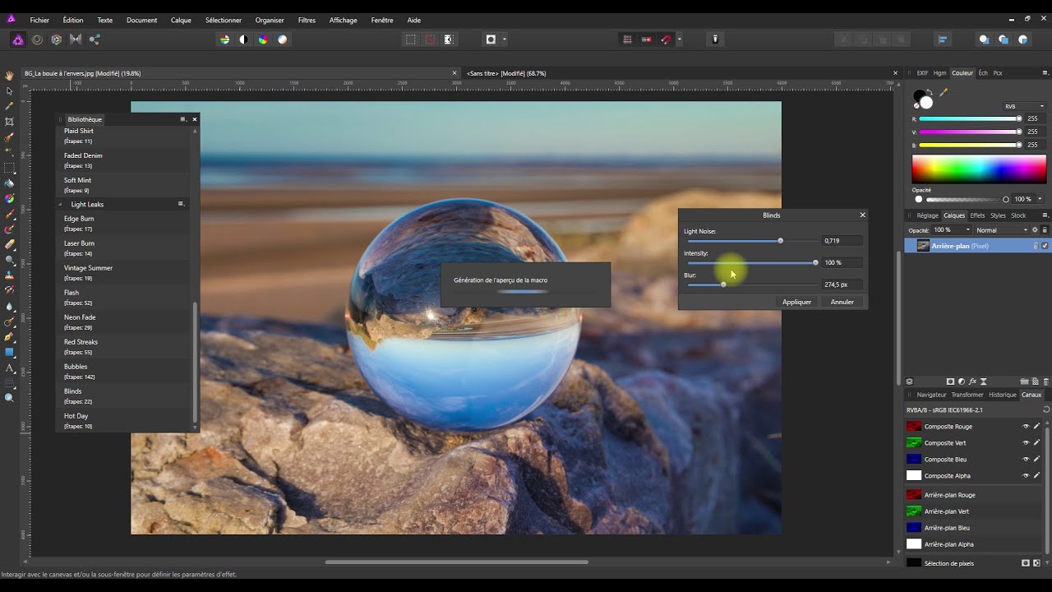Open the layer Opacité 100 % dropdown
Screen dimensions: 1052x592
[x=952, y=230]
